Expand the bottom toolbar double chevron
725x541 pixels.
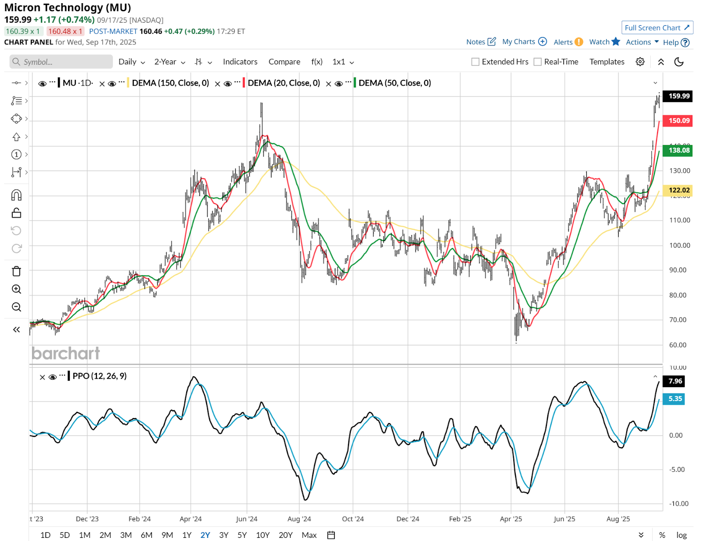point(641,535)
